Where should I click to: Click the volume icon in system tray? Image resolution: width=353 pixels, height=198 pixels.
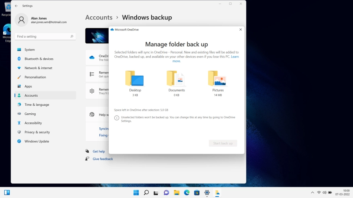324,193
